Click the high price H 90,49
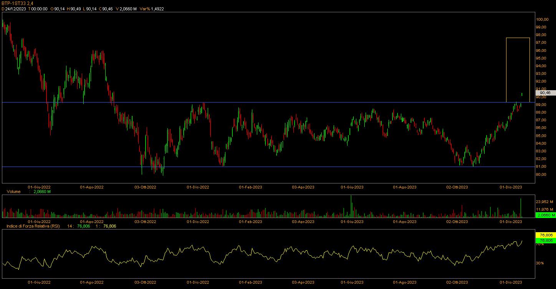Viewport: 556px width, 289px height. pyautogui.click(x=74, y=8)
